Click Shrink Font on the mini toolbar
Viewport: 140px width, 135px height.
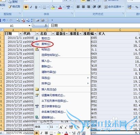66,127
